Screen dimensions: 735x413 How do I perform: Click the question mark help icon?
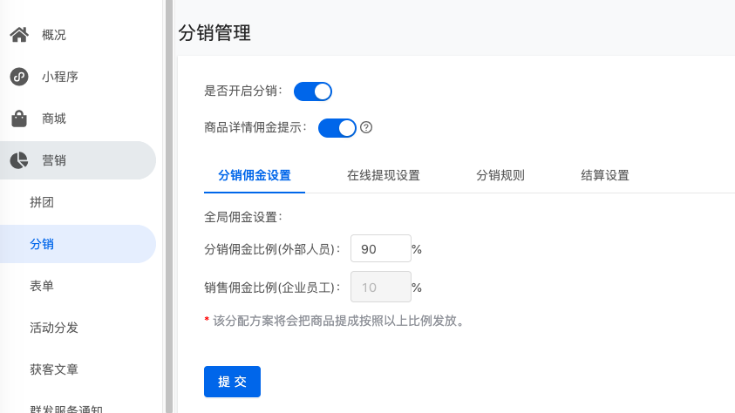point(366,127)
